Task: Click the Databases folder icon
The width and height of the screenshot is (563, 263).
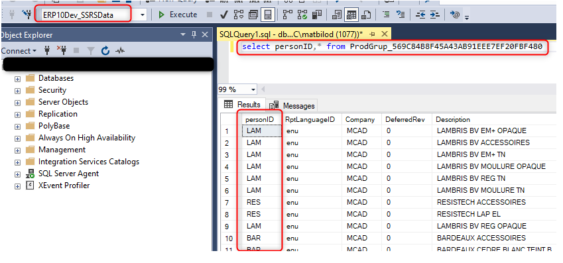Action: pos(30,78)
